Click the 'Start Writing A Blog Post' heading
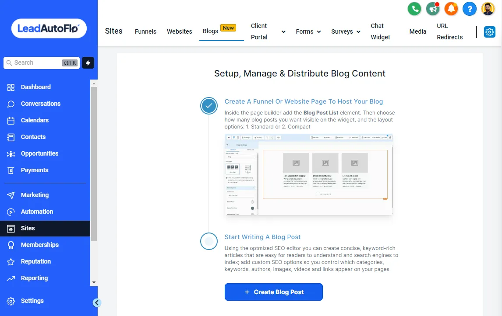Image resolution: width=502 pixels, height=316 pixels. point(262,237)
